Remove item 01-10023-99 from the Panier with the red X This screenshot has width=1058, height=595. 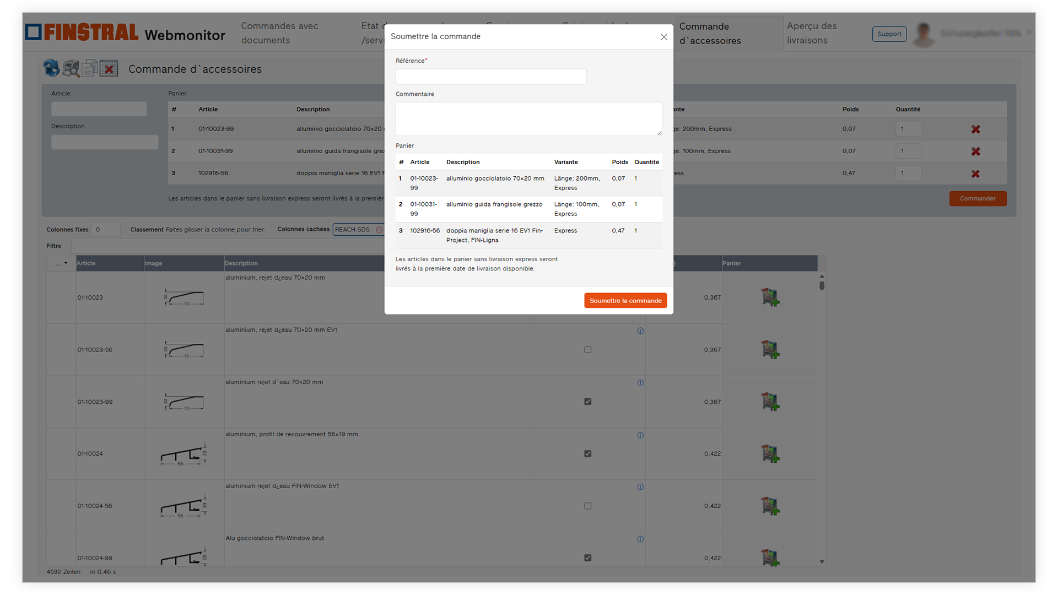pos(975,129)
